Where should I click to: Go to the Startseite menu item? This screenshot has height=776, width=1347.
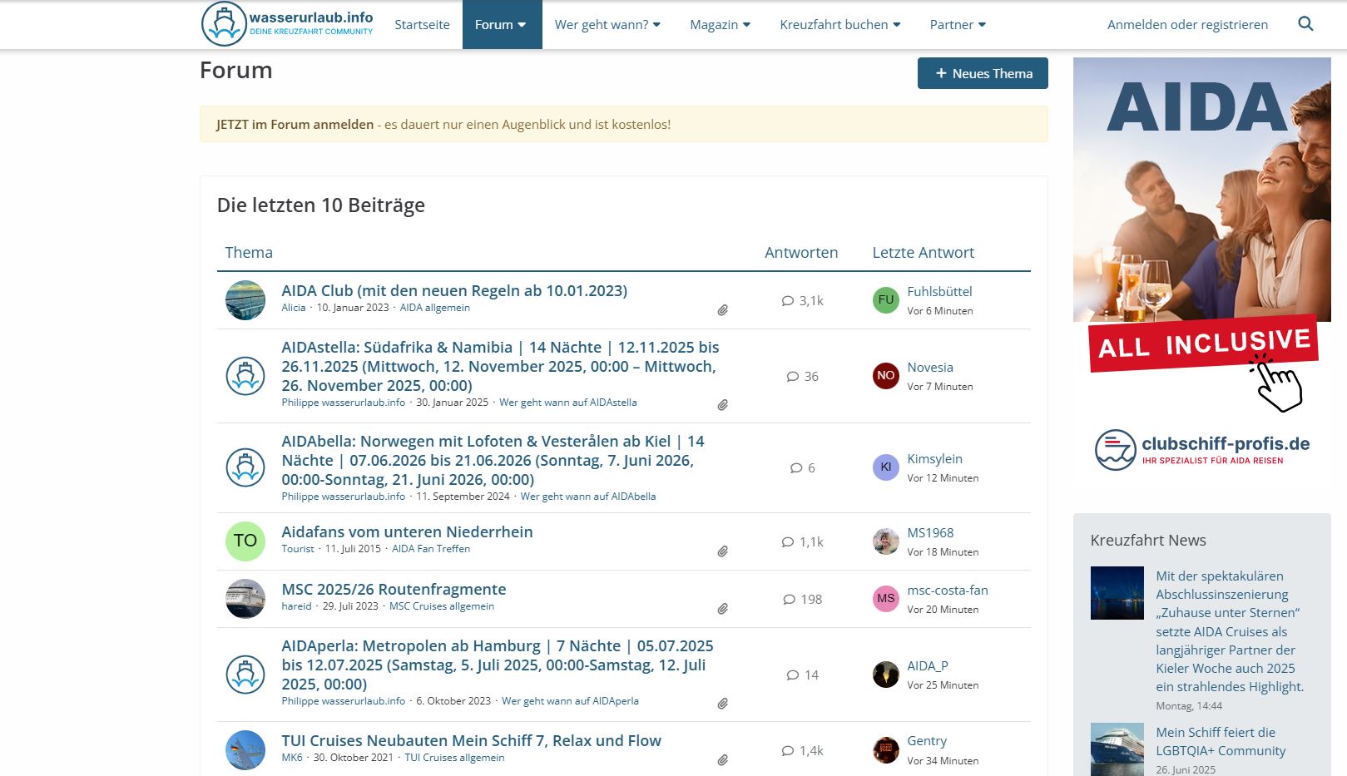[422, 25]
